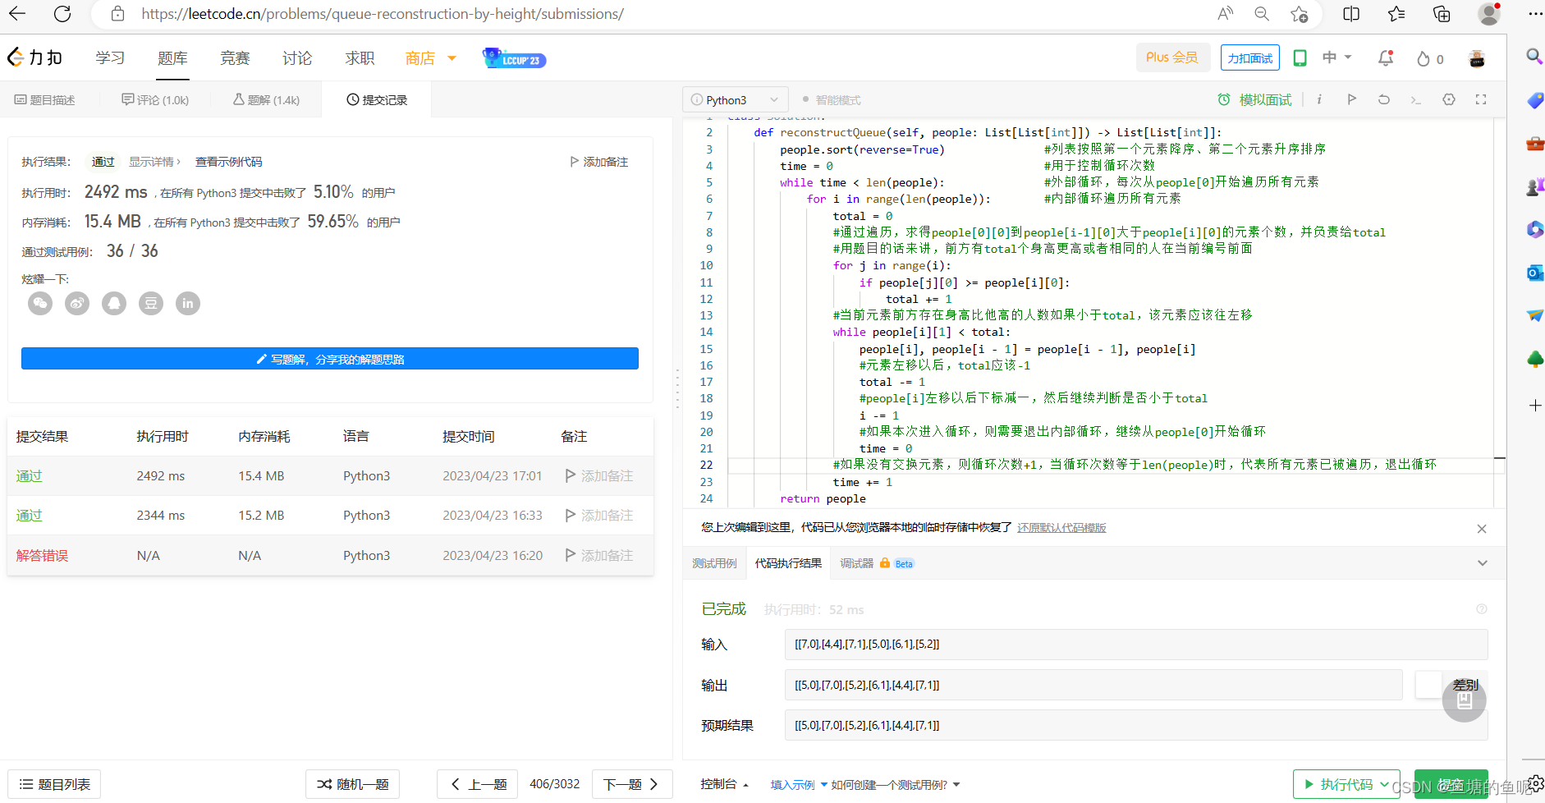
Task: Open the terminal shortcut icon in editor toolbar
Action: pyautogui.click(x=1415, y=99)
